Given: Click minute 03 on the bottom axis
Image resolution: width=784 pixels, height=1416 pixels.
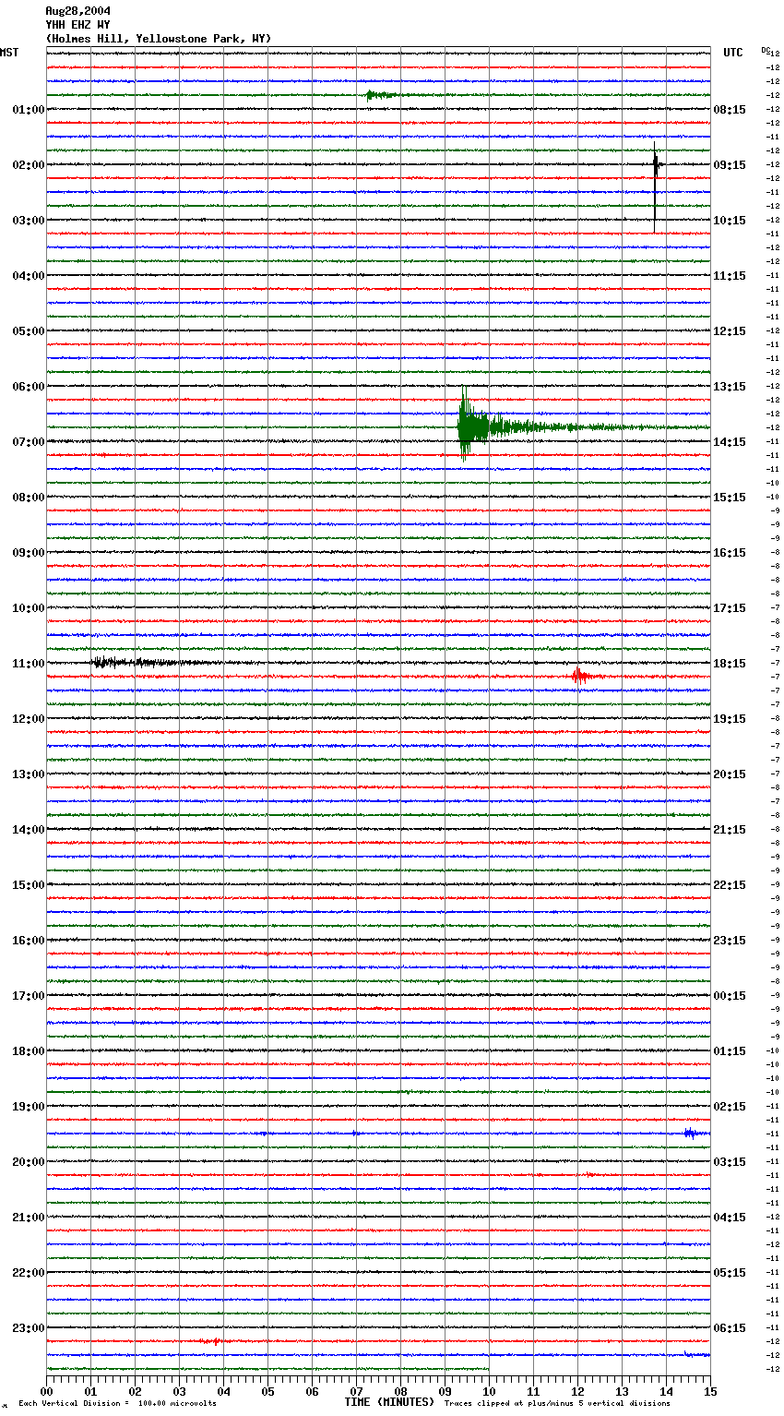Looking at the screenshot, I should click(179, 1390).
